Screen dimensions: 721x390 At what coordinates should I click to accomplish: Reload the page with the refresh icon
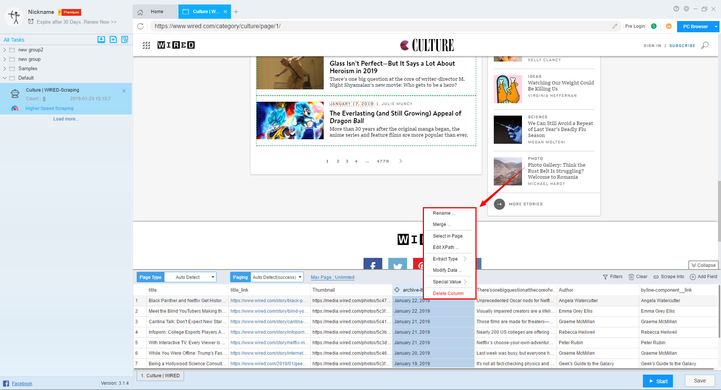(x=140, y=26)
